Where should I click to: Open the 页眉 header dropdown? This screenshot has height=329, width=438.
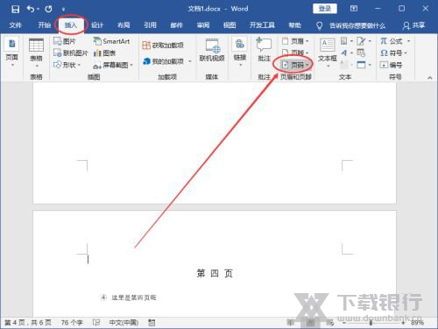[x=295, y=41]
